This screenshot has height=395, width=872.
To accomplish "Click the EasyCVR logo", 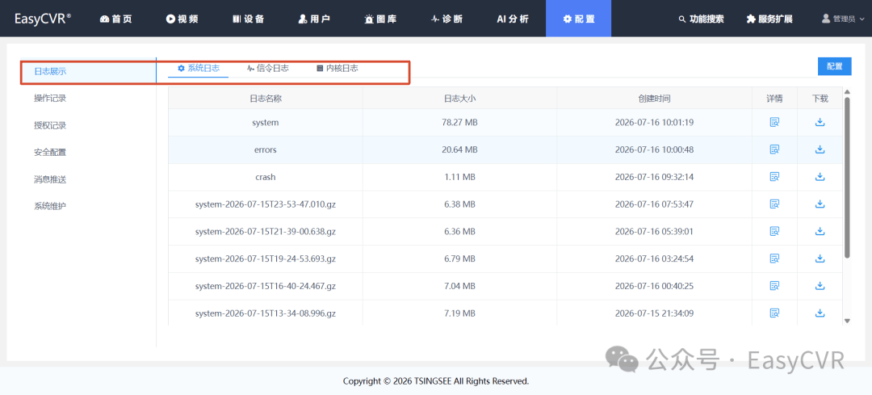I will pyautogui.click(x=42, y=19).
